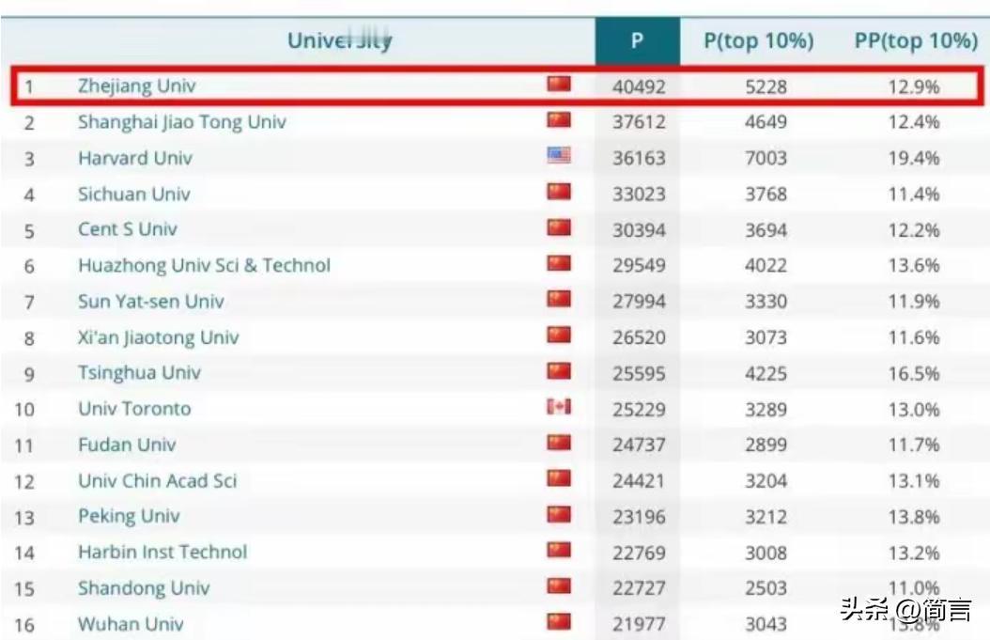Select the P(top 10%) value 3073

coord(766,337)
